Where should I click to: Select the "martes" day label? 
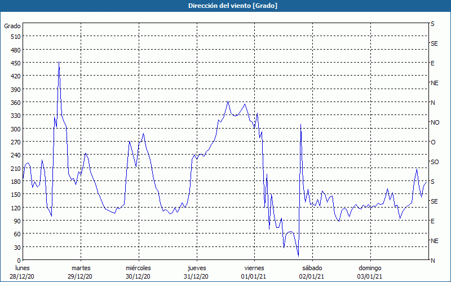(81, 268)
